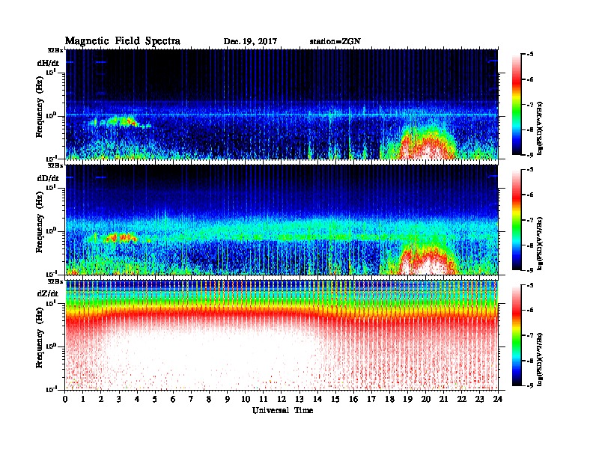
Task: Click hour tick label 8 on the time axis
Action: pyautogui.click(x=209, y=400)
